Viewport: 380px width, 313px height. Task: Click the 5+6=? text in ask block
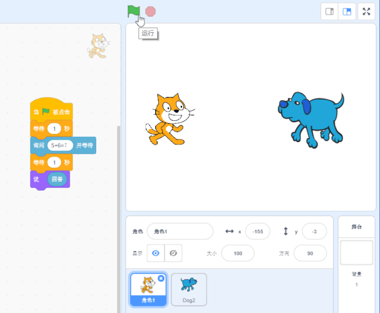coord(59,145)
